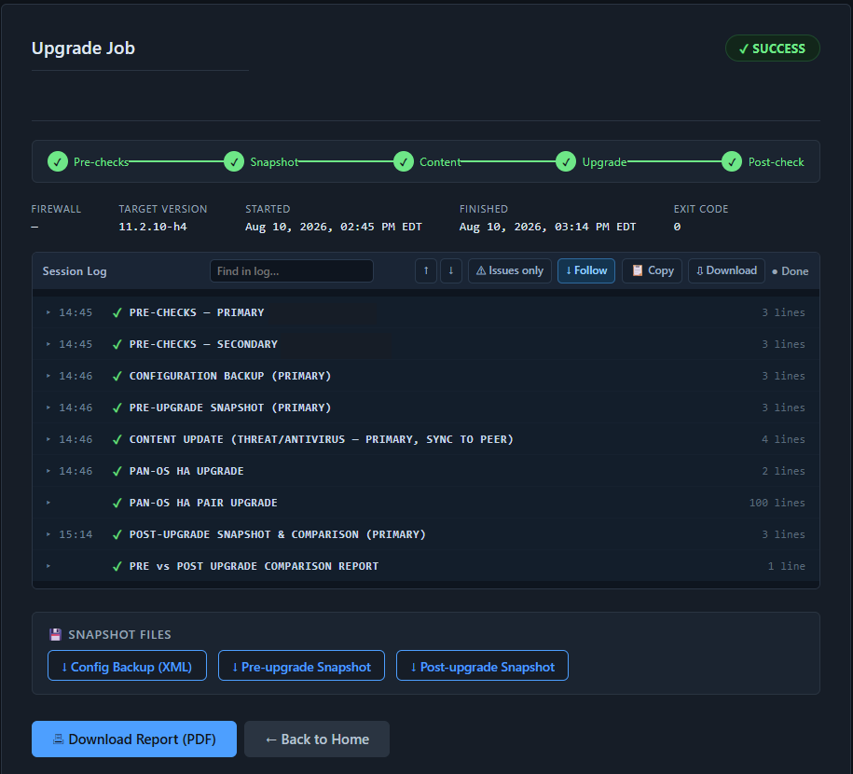This screenshot has height=774, width=853.
Task: Click the Content step label
Action: [x=440, y=161]
